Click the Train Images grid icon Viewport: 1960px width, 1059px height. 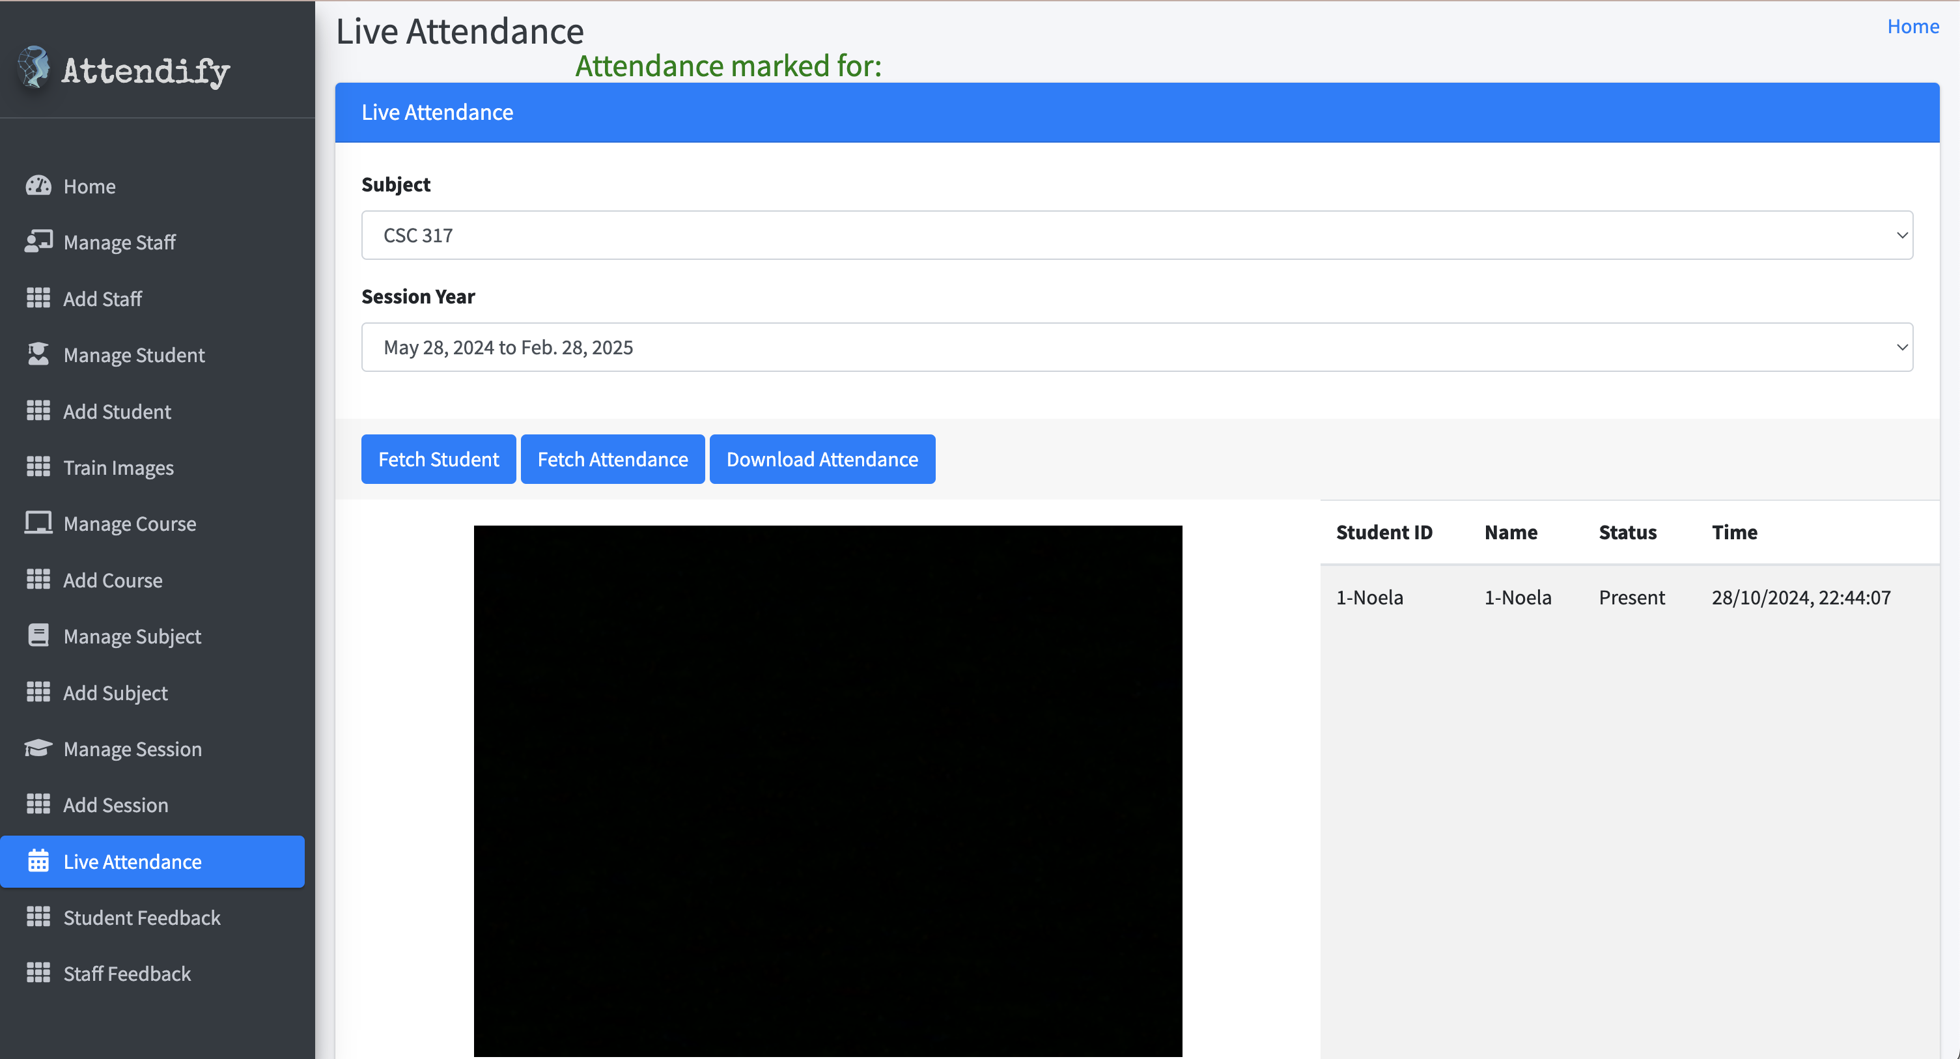(x=38, y=467)
